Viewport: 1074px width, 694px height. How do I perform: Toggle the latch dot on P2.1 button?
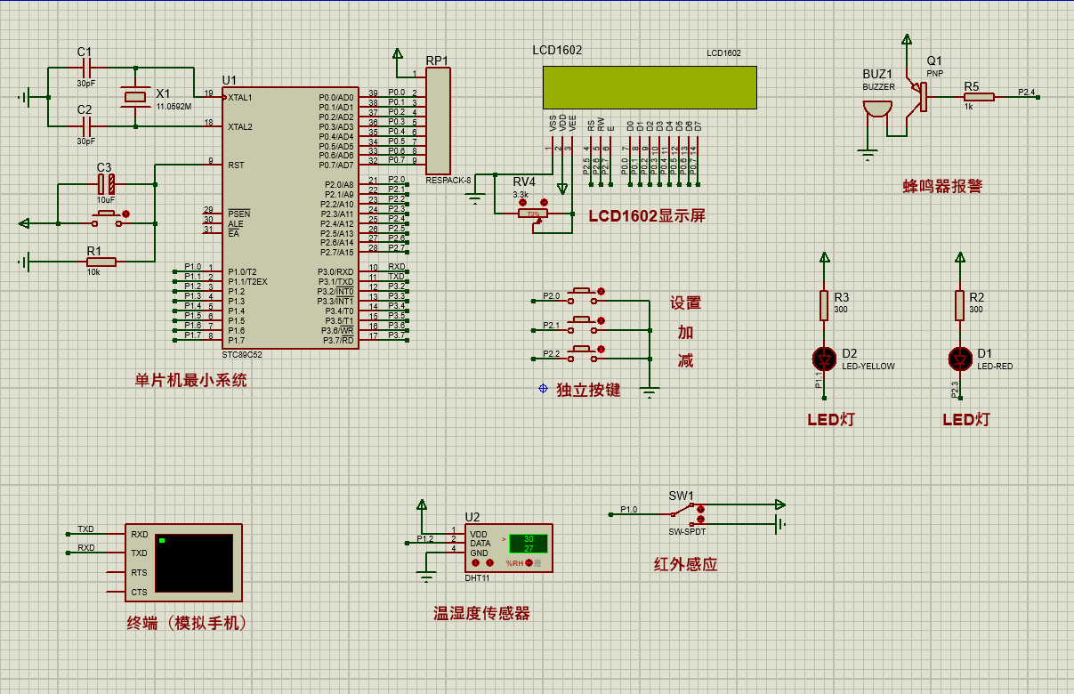coord(602,319)
